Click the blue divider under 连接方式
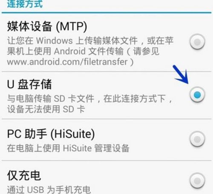This screenshot has height=194, width=213. coord(106,13)
